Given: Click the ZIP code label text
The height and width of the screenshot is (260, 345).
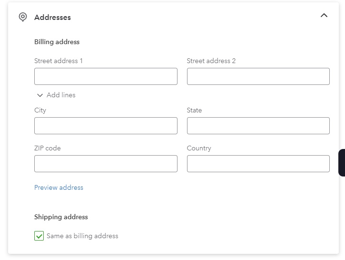Looking at the screenshot, I should (47, 148).
